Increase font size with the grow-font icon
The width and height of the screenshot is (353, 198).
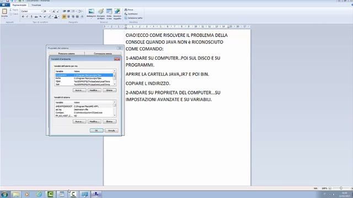(x=54, y=11)
